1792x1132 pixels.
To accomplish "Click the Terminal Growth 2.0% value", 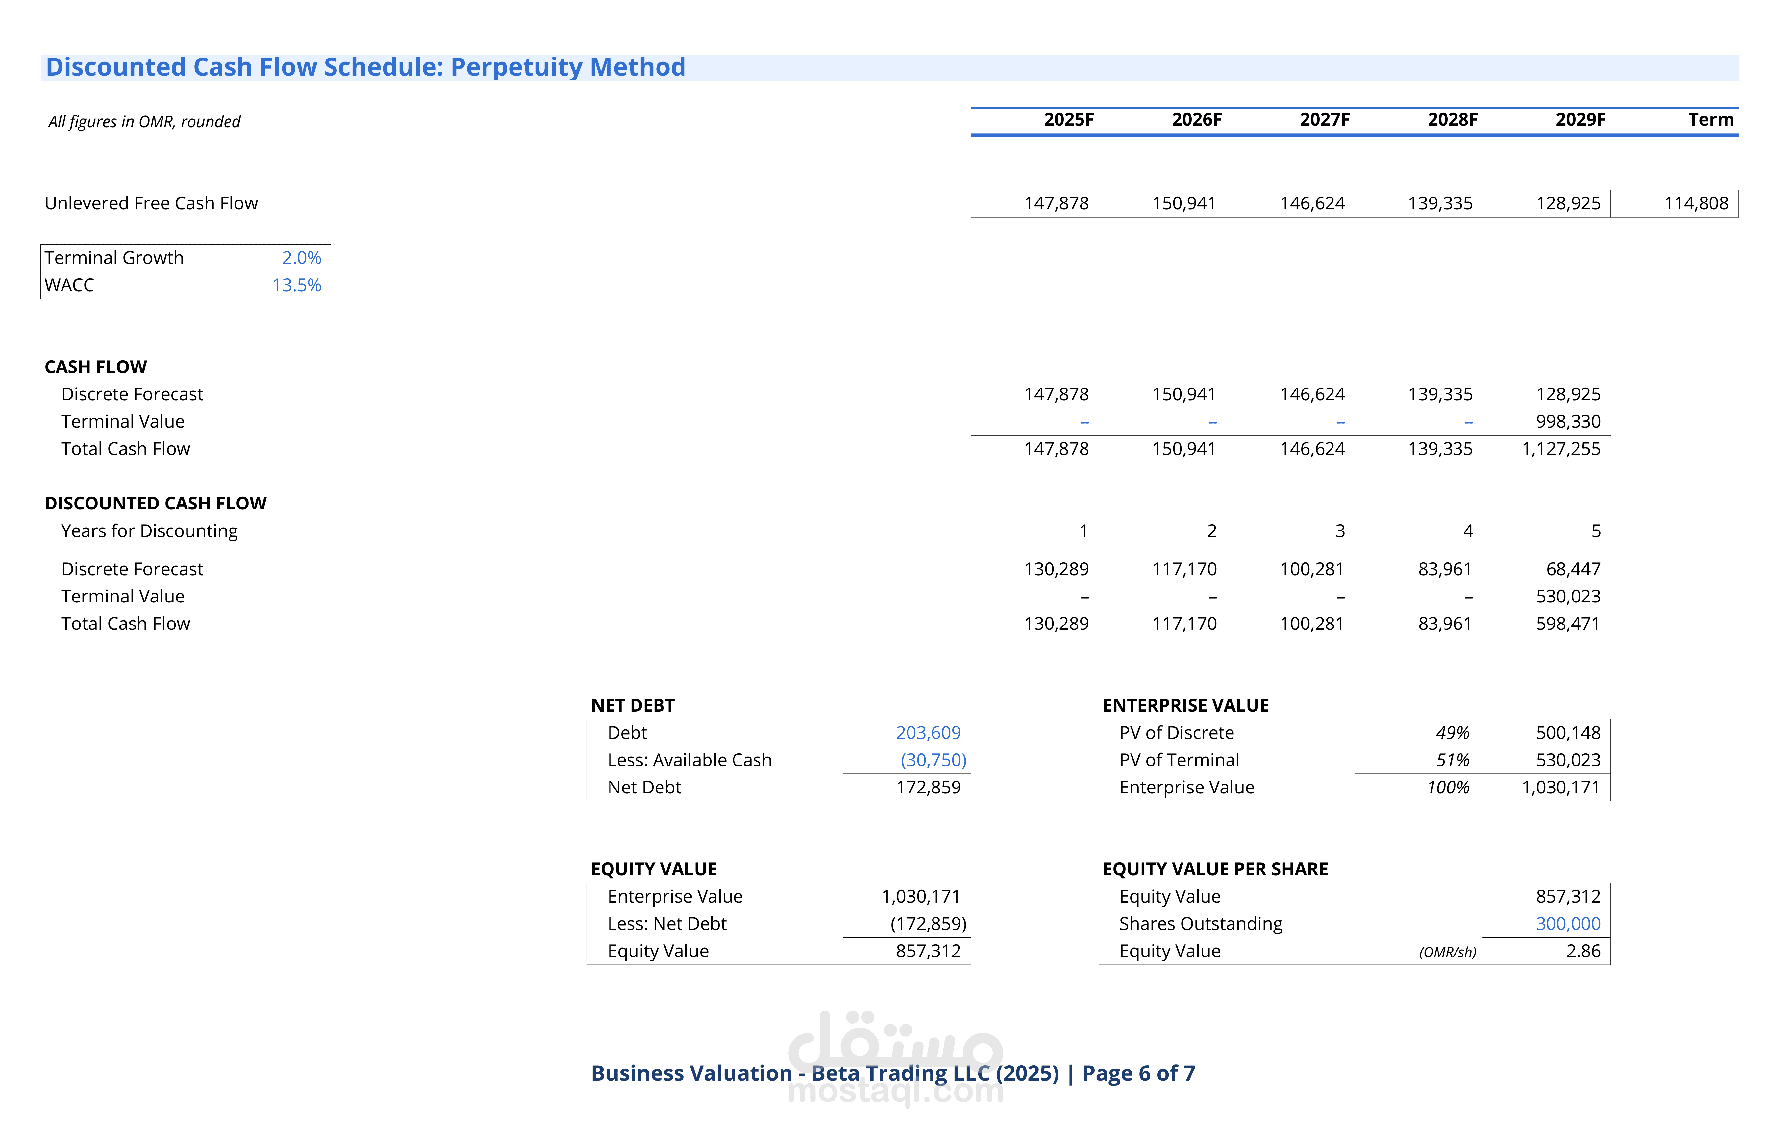I will (x=301, y=257).
